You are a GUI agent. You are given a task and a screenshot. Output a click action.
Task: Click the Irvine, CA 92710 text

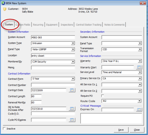coord(88,12)
